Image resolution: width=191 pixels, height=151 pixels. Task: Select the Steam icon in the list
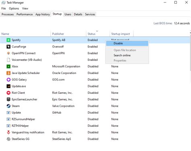pyautogui.click(x=8, y=106)
